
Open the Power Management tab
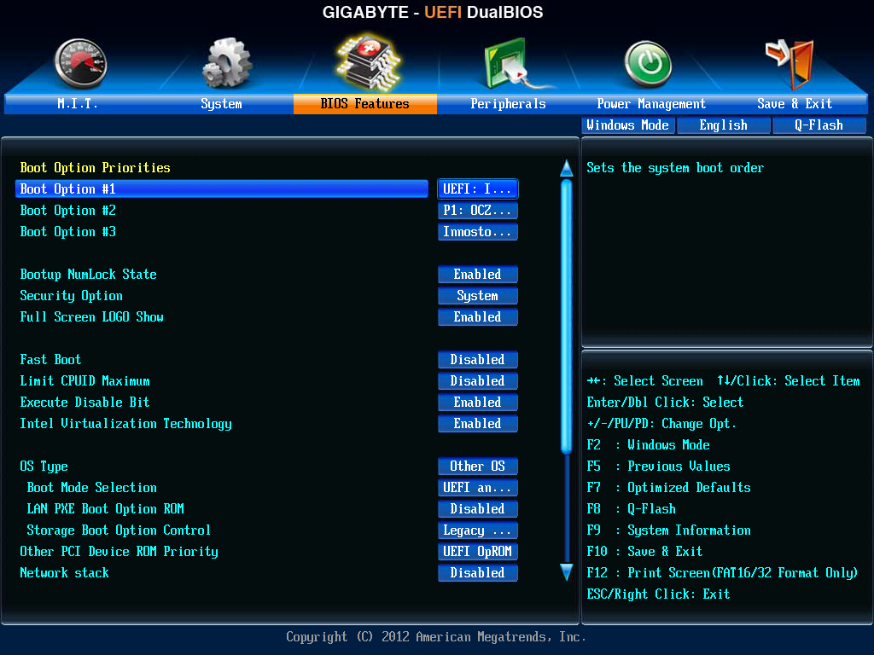pyautogui.click(x=651, y=103)
